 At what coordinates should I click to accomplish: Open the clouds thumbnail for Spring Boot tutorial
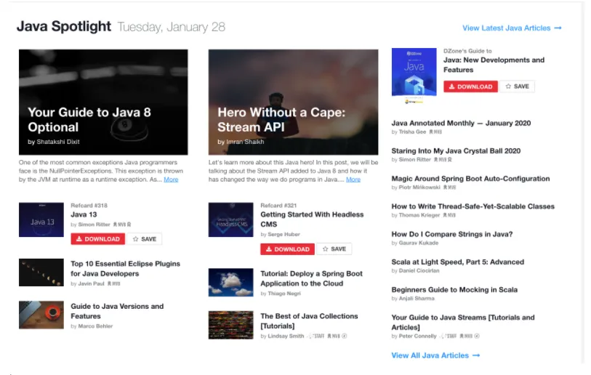point(230,282)
